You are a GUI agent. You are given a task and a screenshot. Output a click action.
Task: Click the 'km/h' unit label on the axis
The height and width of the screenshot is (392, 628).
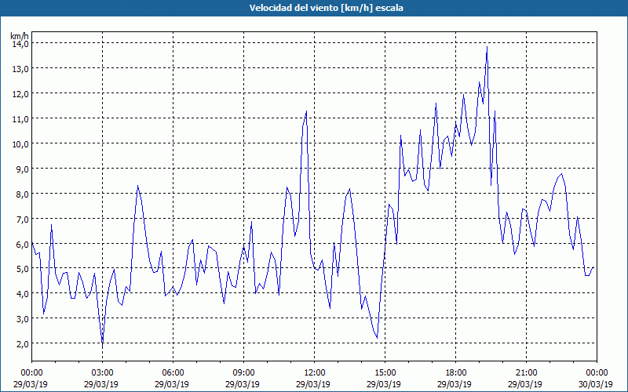(x=20, y=36)
